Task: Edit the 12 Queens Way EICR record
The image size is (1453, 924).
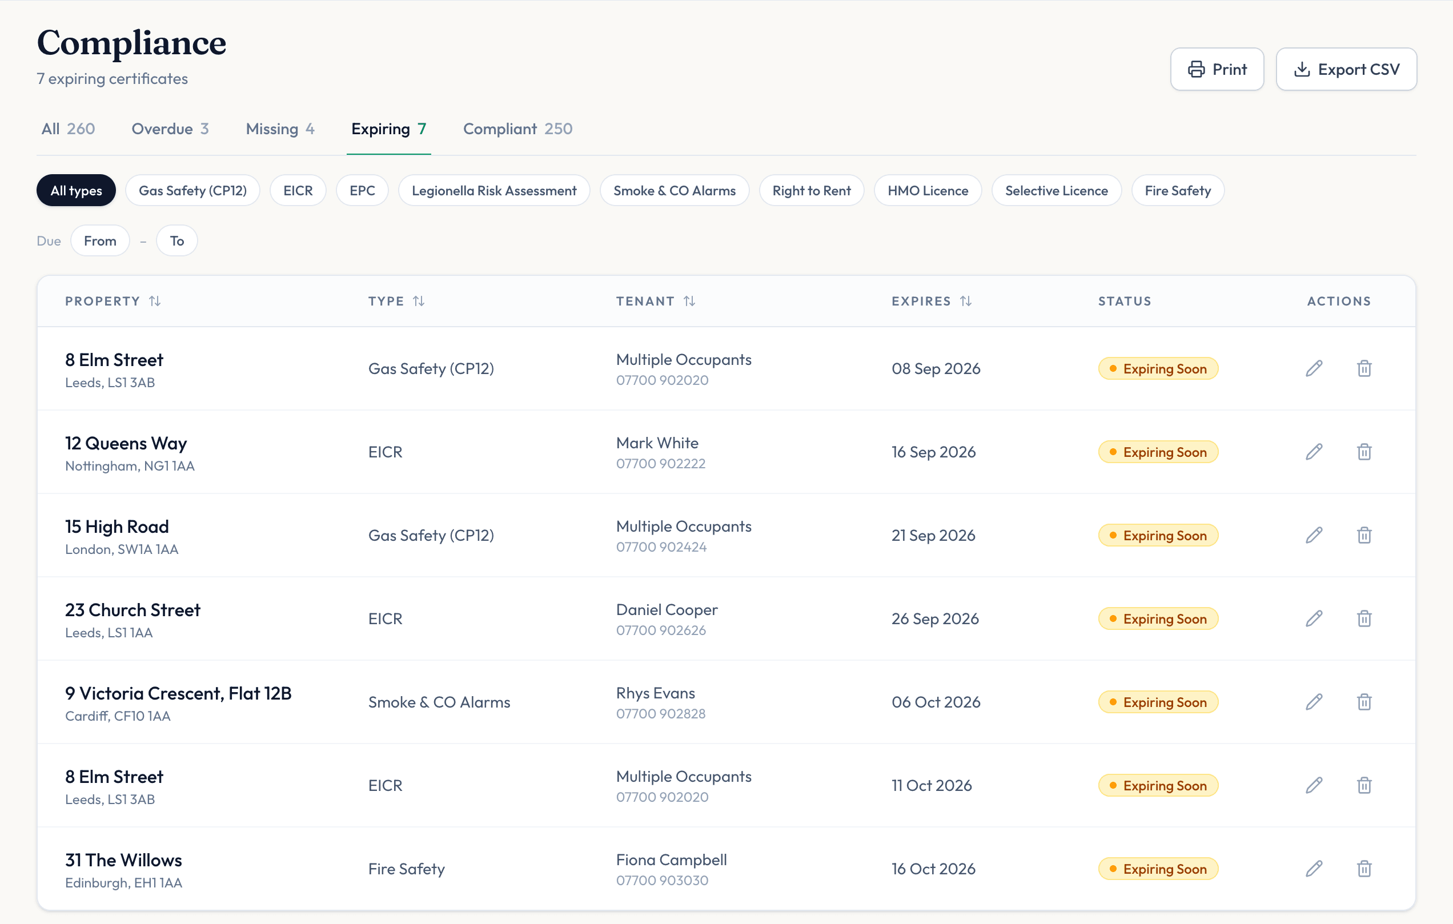Action: point(1314,452)
